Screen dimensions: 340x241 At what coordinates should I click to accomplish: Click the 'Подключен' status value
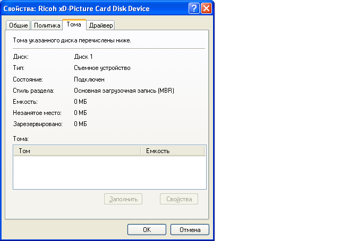click(x=89, y=79)
